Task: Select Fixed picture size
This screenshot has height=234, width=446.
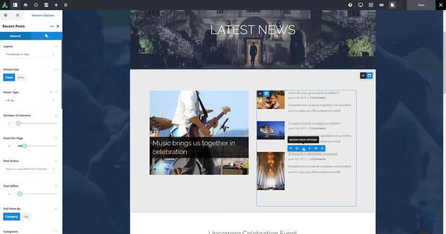Action: click(x=9, y=77)
